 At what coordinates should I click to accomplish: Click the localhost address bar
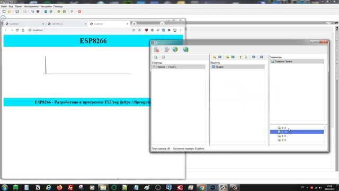click(80, 30)
